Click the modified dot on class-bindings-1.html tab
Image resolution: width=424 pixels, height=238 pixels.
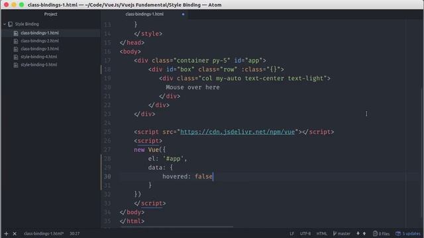(x=183, y=15)
